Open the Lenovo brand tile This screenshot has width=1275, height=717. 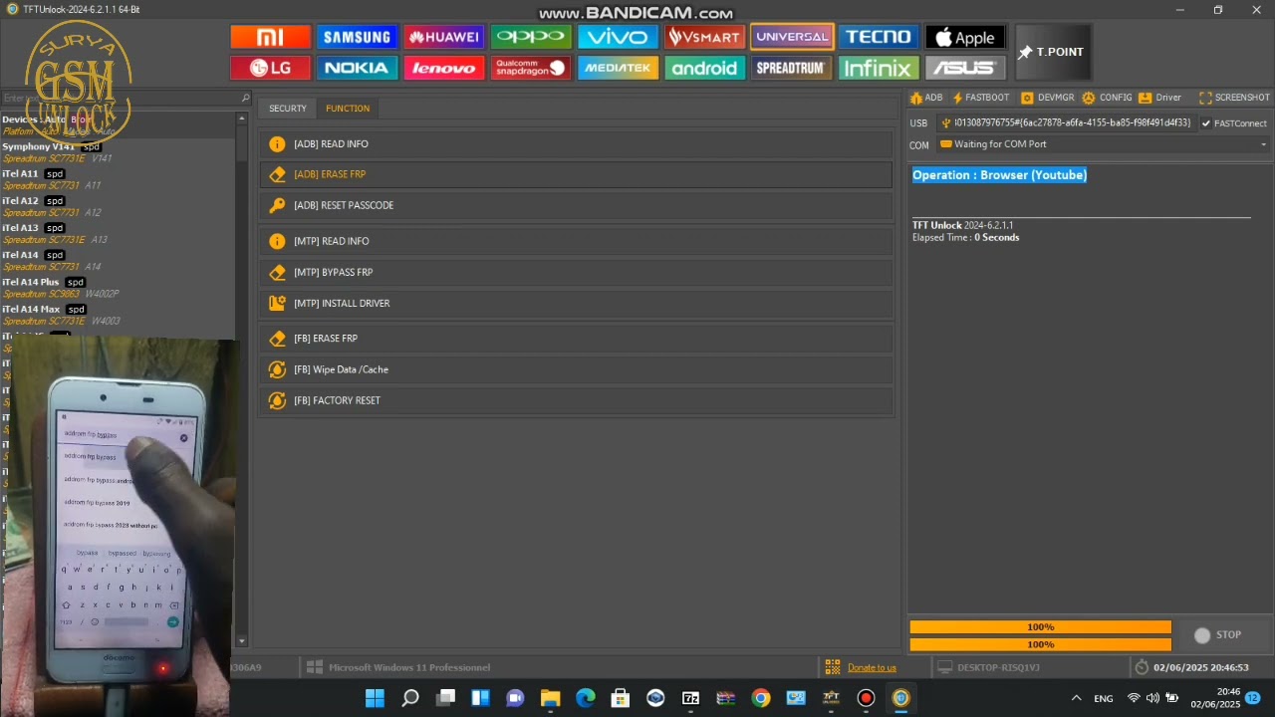443,68
